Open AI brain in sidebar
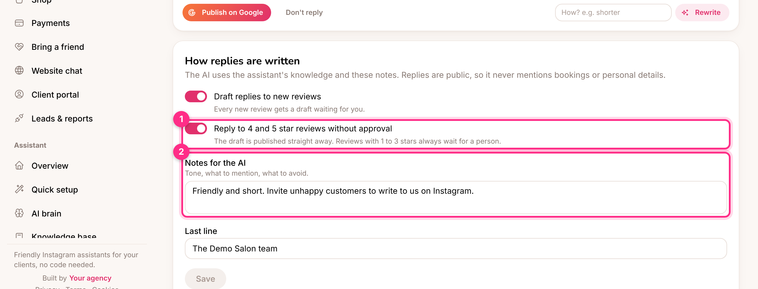The height and width of the screenshot is (289, 758). tap(46, 213)
